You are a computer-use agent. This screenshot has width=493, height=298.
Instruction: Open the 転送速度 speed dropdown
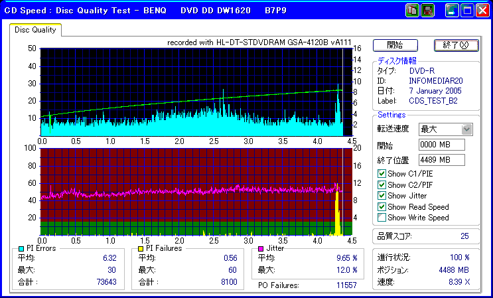coord(466,129)
